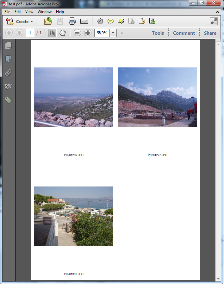Click the Share pane button

[210, 33]
